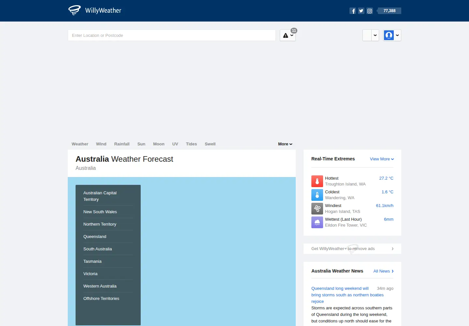Click the Hottest red thermometer icon
Screen dimensions: 469x326
pos(317,181)
